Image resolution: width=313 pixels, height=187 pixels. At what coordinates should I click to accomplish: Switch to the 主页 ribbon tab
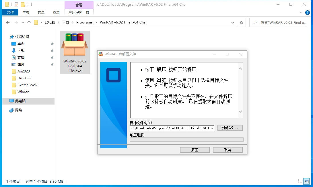26,12
